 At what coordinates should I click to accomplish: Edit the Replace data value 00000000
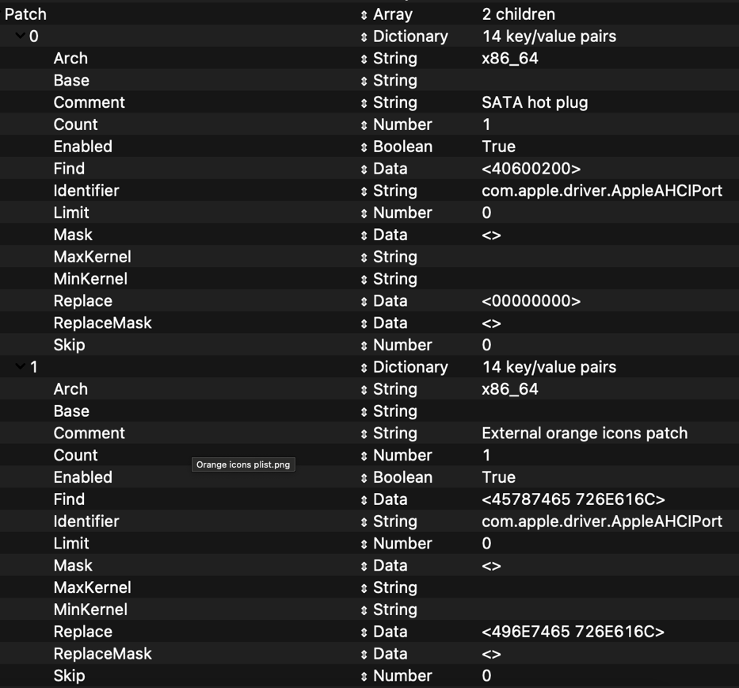coord(531,301)
